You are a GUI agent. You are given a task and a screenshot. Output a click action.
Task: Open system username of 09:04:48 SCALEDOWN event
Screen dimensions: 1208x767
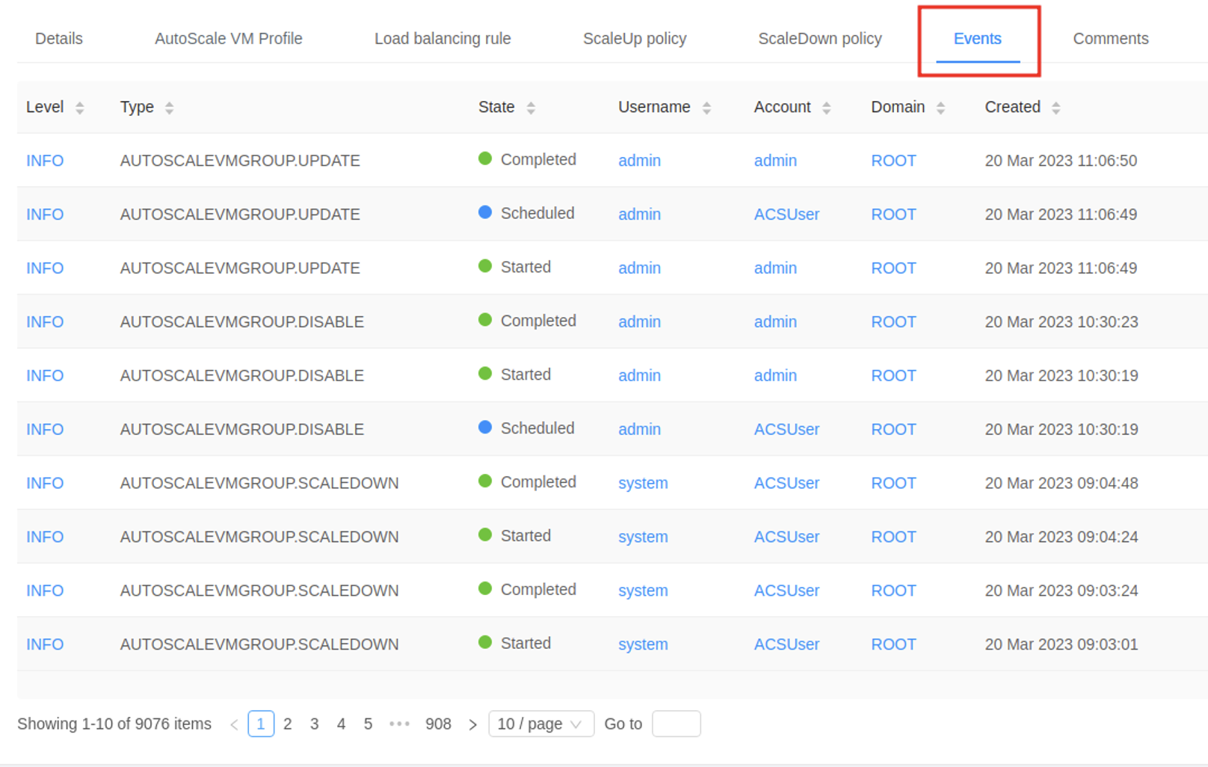click(643, 484)
